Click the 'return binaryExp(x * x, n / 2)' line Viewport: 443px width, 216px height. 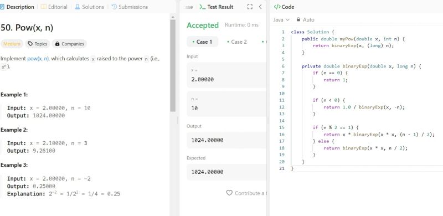pyautogui.click(x=365, y=148)
